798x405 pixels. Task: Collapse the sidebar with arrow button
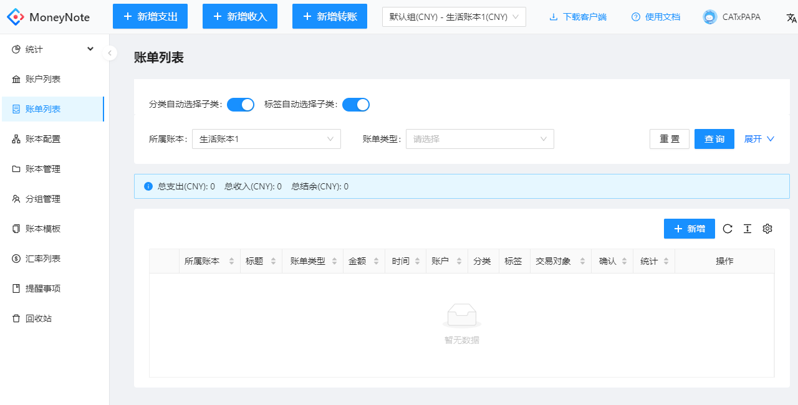point(110,53)
